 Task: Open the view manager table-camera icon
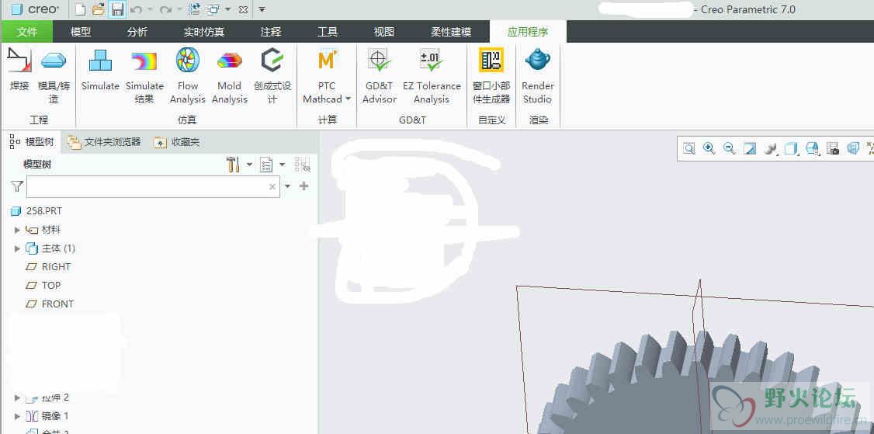tap(833, 148)
